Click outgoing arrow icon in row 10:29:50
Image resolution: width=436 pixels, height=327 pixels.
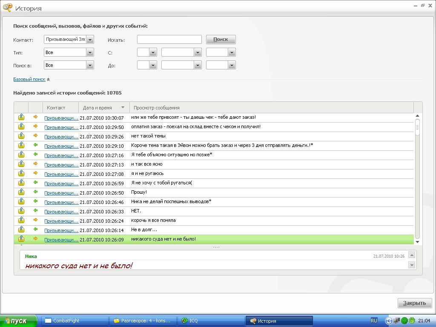[35, 126]
